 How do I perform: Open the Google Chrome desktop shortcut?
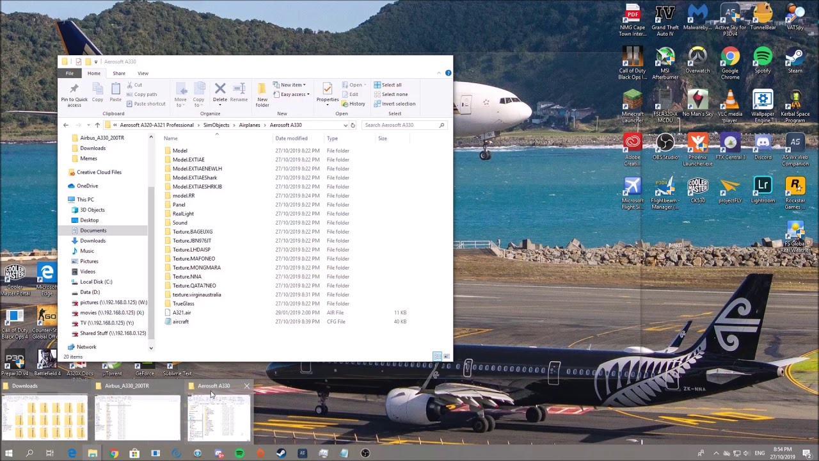click(x=730, y=63)
